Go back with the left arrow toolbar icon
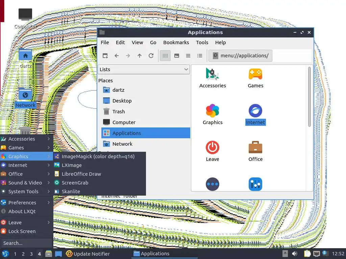 (x=117, y=56)
